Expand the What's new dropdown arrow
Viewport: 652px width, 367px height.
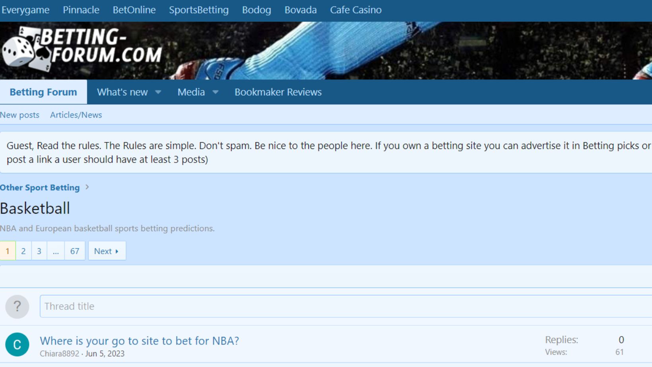click(158, 92)
